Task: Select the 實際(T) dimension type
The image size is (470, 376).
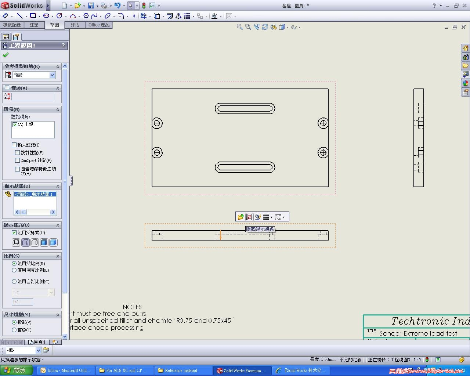Action: point(14,330)
